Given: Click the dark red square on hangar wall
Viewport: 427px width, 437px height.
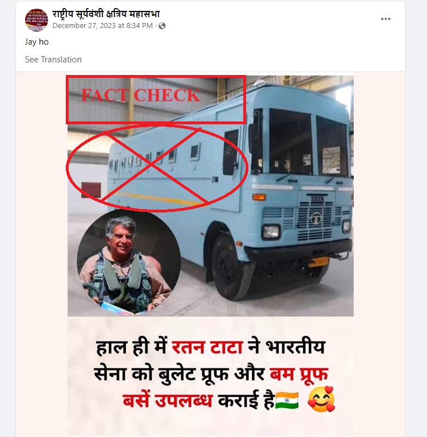Looking at the screenshot, I should click(x=91, y=190).
